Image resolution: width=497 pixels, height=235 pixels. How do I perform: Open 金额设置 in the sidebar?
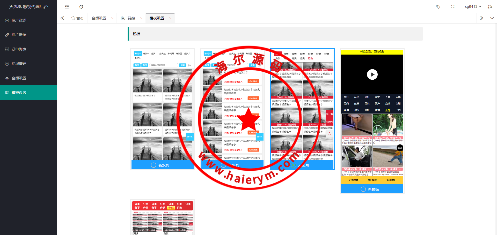tap(19, 78)
